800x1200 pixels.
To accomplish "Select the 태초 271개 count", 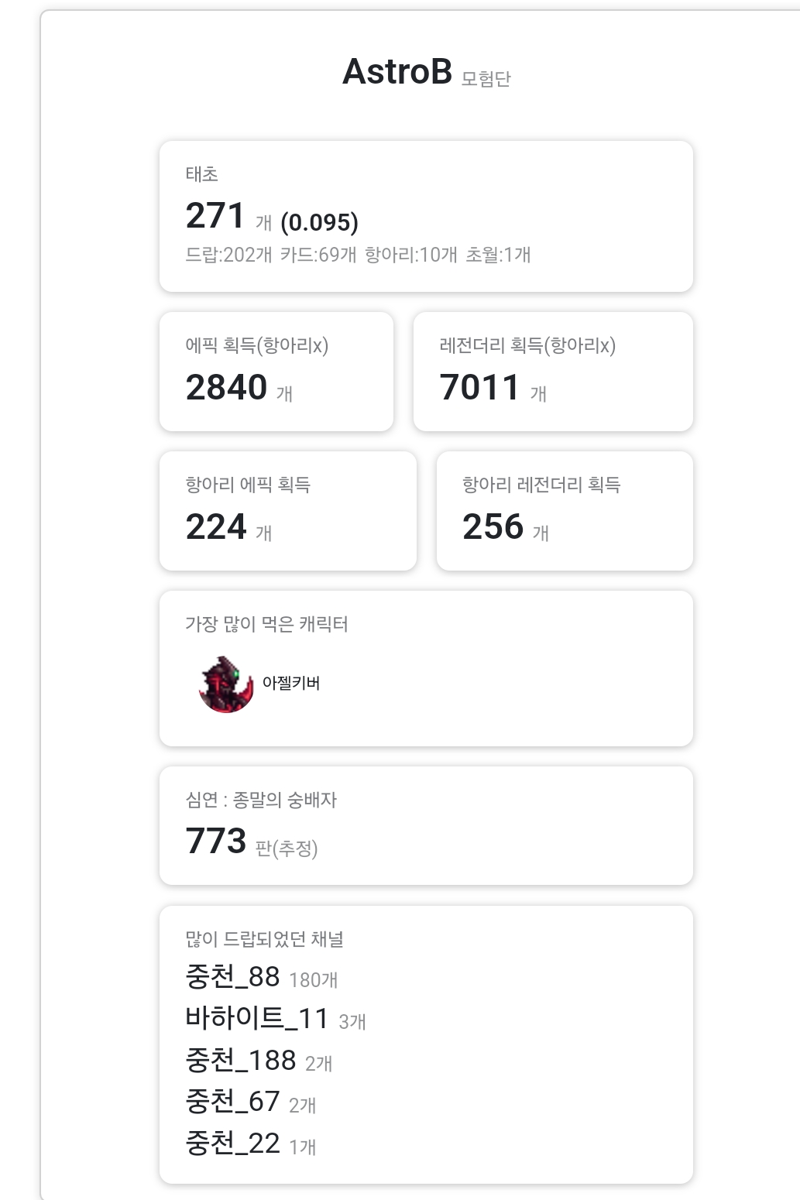I will 216,216.
